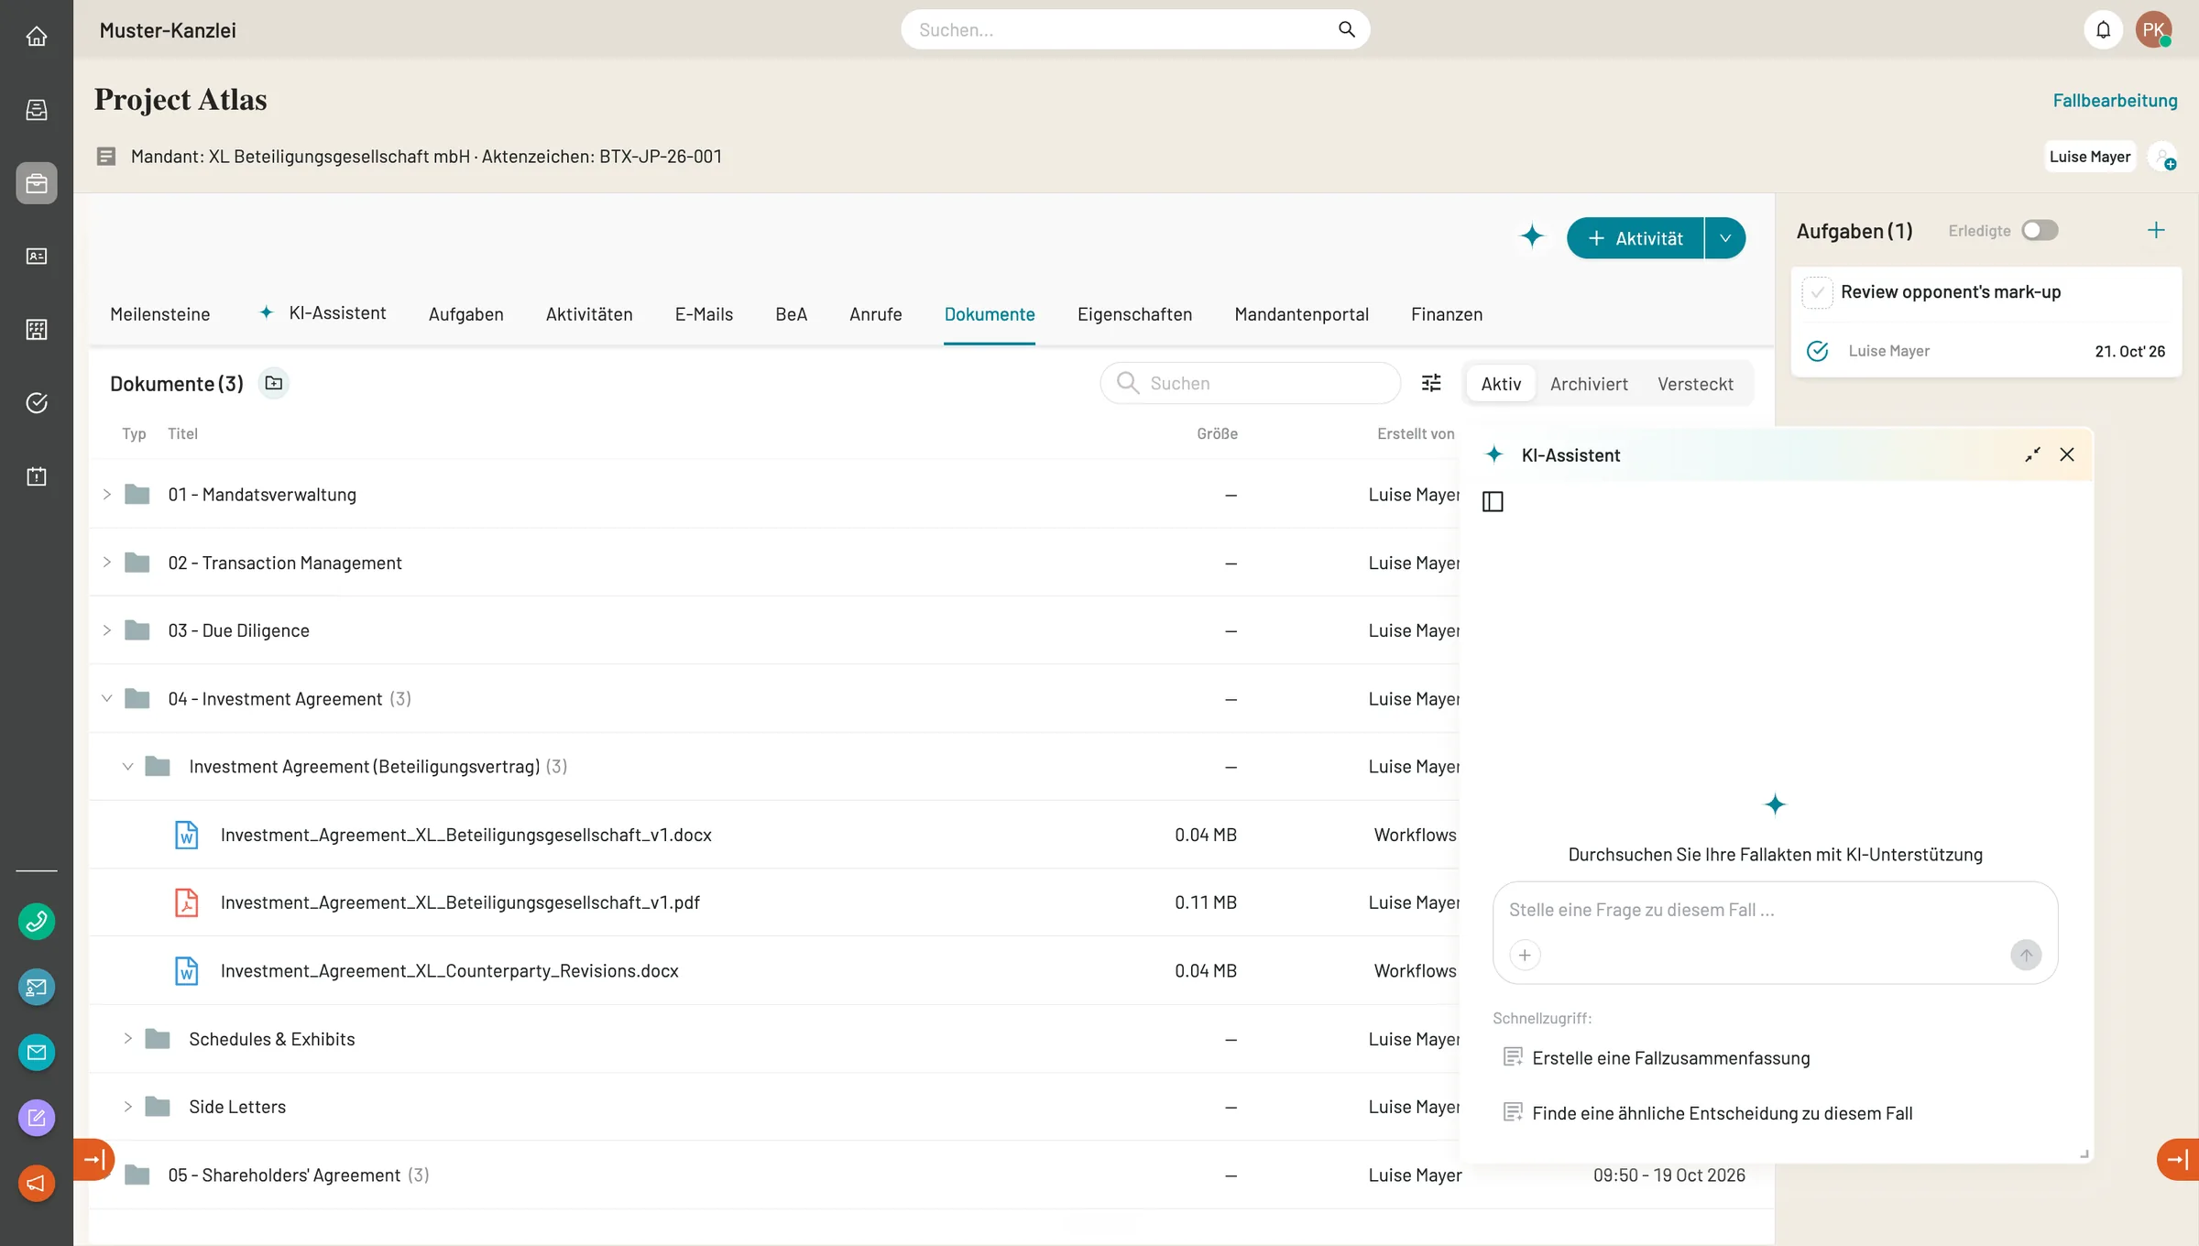Screen dimensions: 2199x1246
Task: Click the green phone call button
Action: (x=37, y=922)
